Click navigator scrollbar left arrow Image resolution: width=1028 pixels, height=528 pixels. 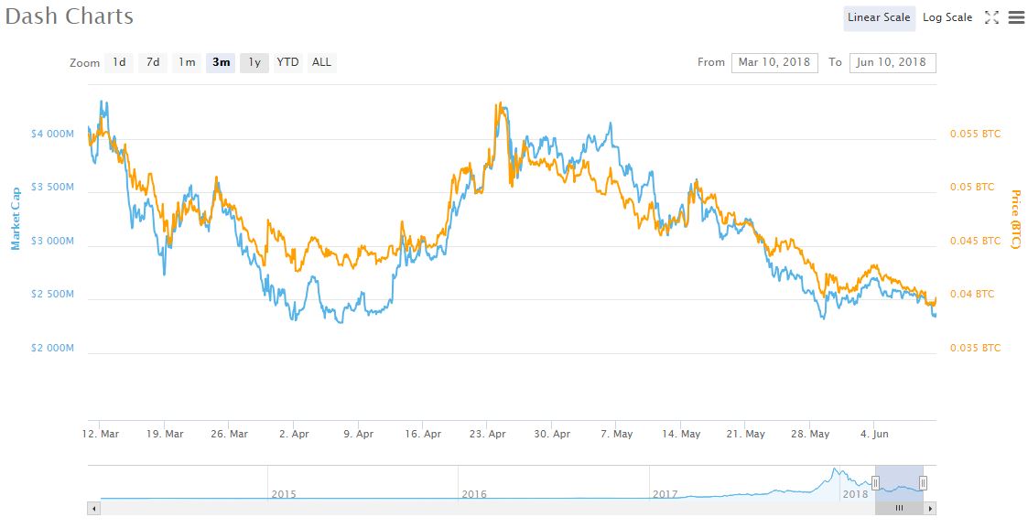[x=93, y=508]
